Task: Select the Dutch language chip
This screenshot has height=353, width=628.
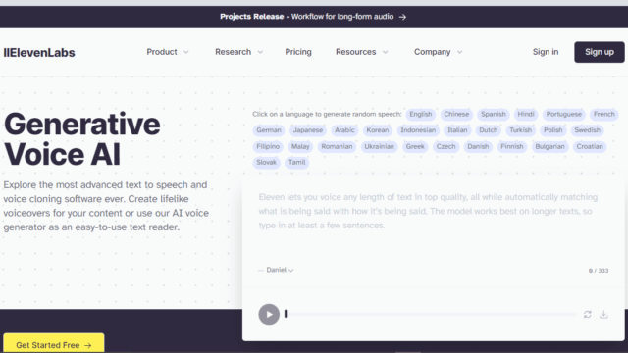Action: click(489, 130)
